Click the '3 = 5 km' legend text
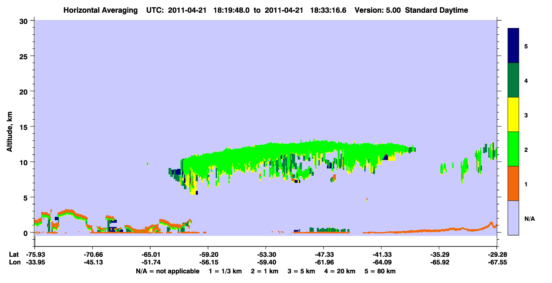The width and height of the screenshot is (552, 283). [x=301, y=271]
